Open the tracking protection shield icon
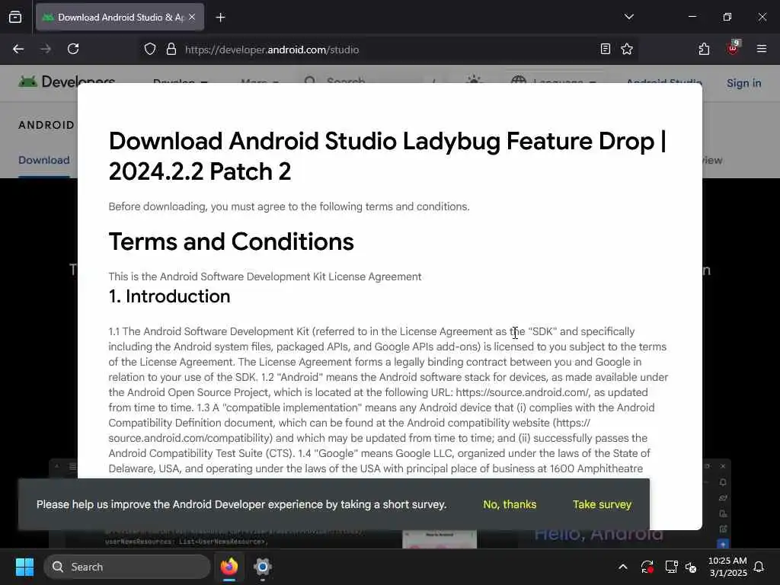Image resolution: width=780 pixels, height=585 pixels. click(150, 50)
